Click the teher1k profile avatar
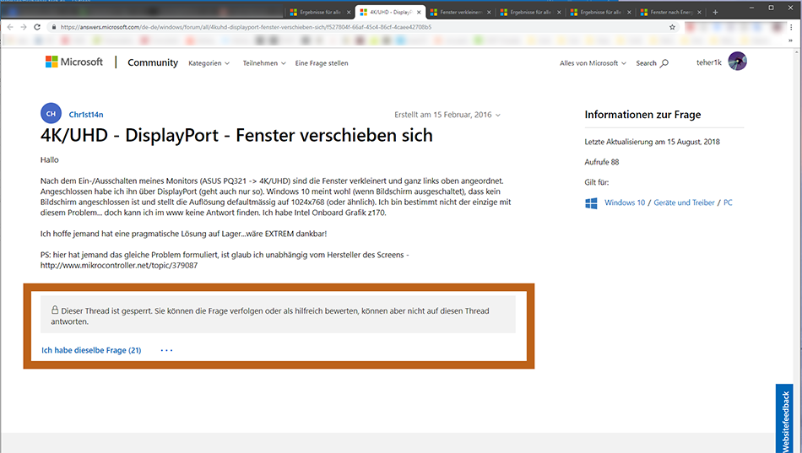This screenshot has height=453, width=802. 737,62
